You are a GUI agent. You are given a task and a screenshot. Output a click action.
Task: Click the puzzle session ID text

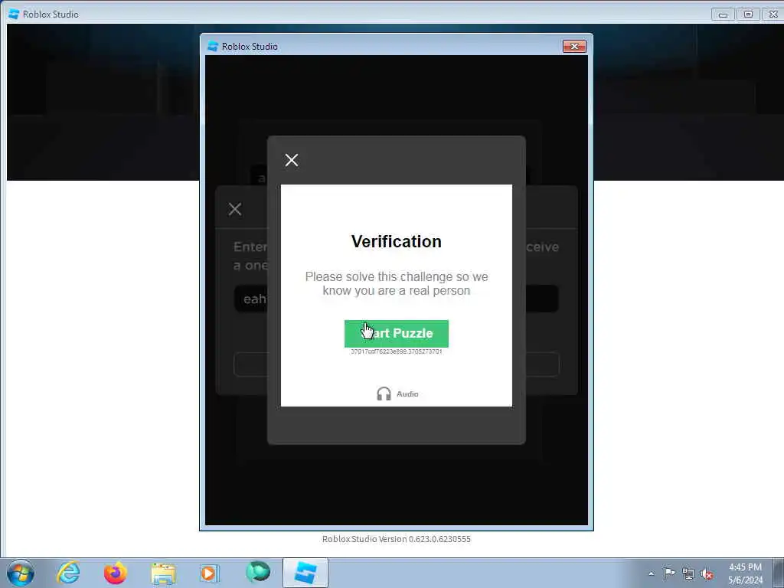pyautogui.click(x=396, y=351)
